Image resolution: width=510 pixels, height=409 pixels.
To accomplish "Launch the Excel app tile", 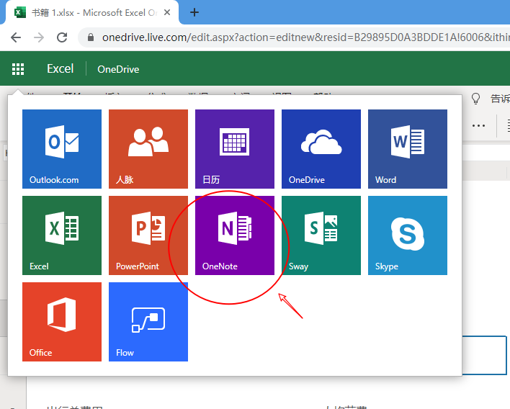I will pyautogui.click(x=62, y=235).
